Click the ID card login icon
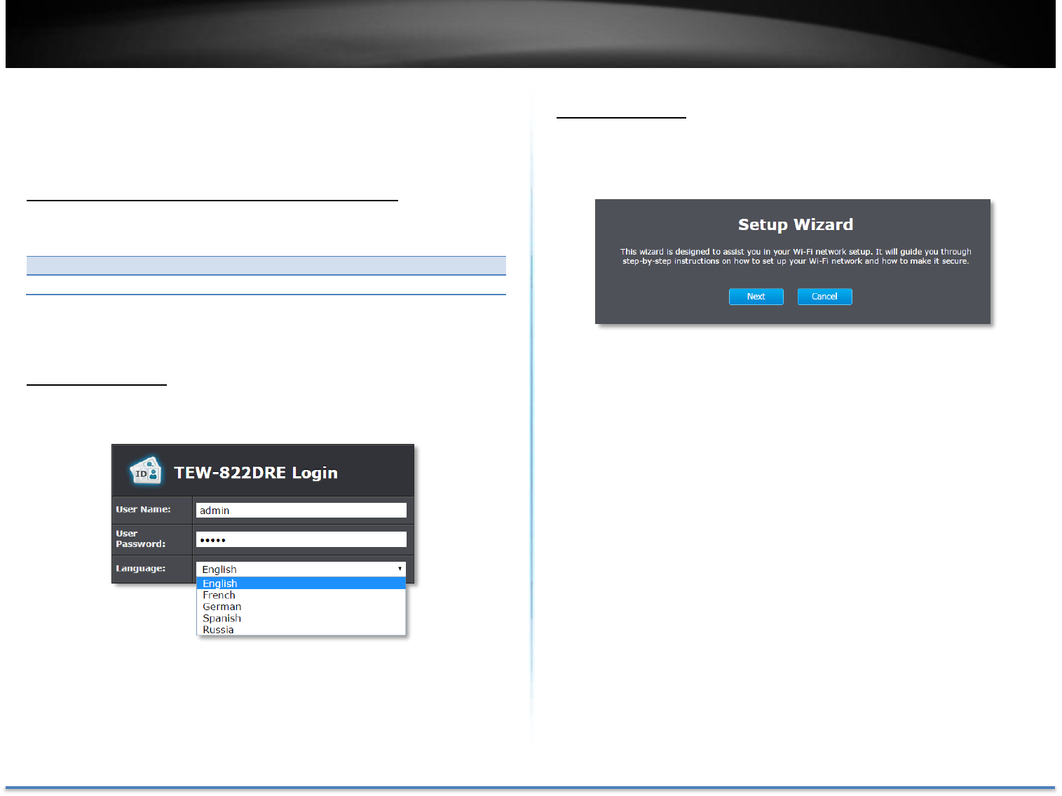 coord(146,471)
